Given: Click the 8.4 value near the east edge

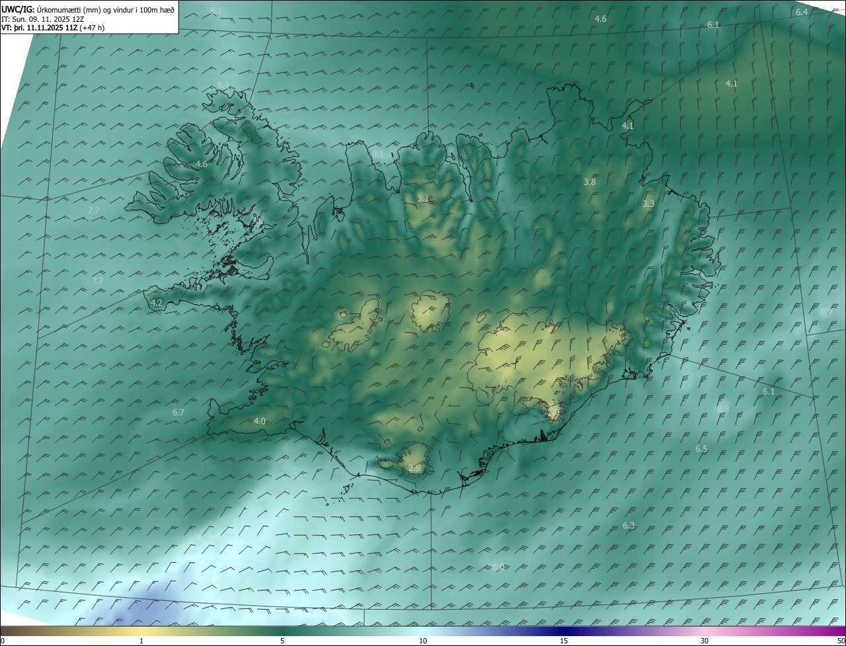Looking at the screenshot, I should 826,312.
